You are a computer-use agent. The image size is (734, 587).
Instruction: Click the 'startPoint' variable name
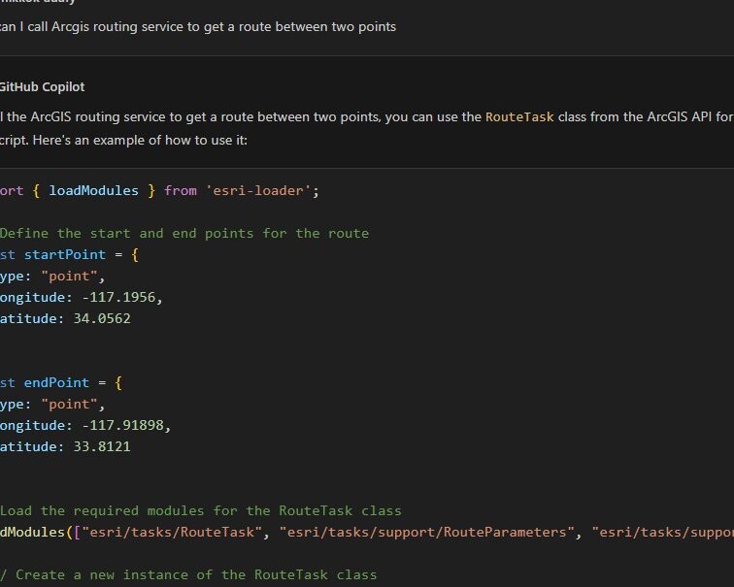point(65,255)
